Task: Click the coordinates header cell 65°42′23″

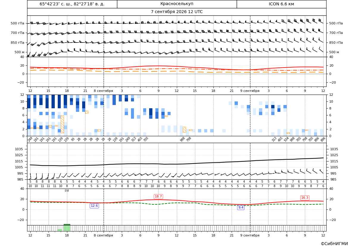Action: (x=72, y=4)
